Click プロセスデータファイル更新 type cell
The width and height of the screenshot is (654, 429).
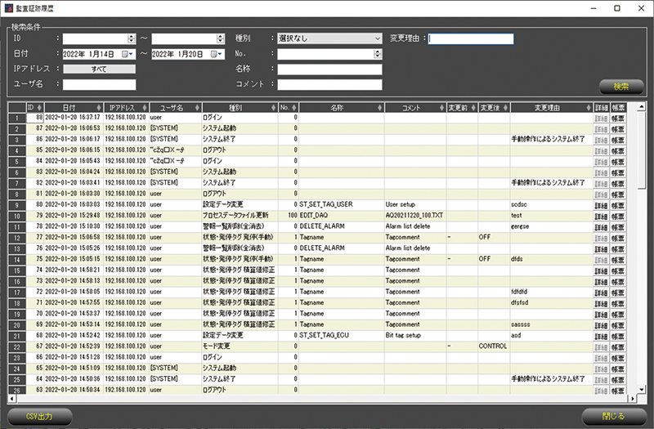click(x=240, y=216)
